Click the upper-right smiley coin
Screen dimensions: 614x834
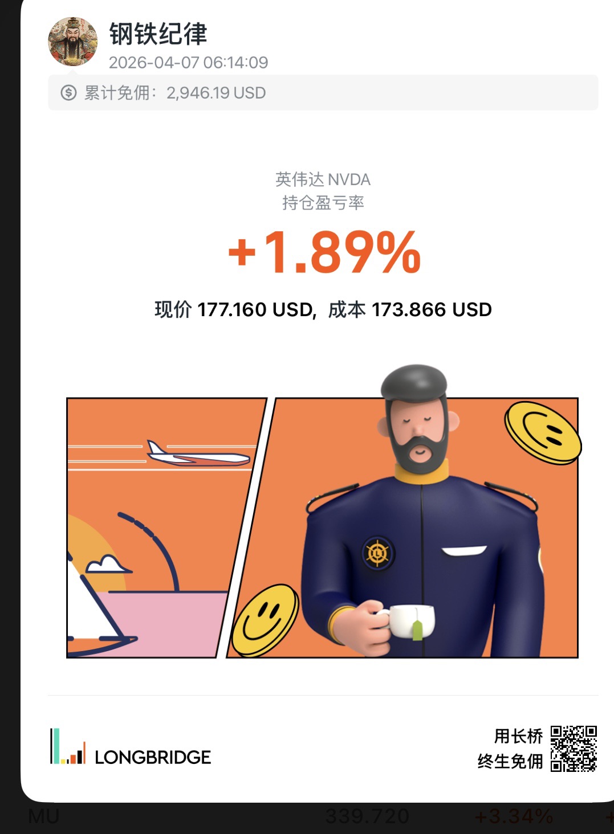point(543,432)
